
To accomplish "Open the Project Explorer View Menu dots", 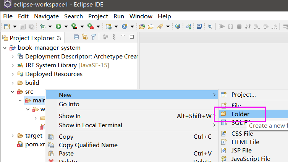I will coord(114,37).
